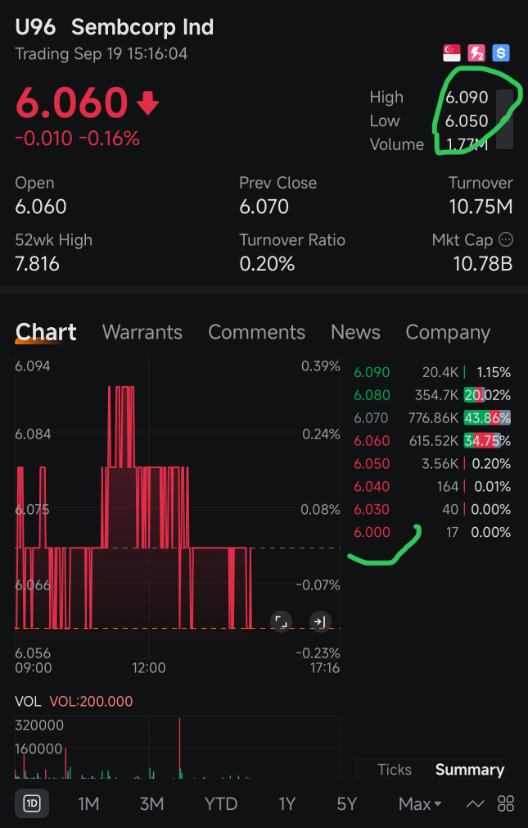Screen dimensions: 528x828
Task: Expand the chart to fullscreen
Action: click(281, 621)
